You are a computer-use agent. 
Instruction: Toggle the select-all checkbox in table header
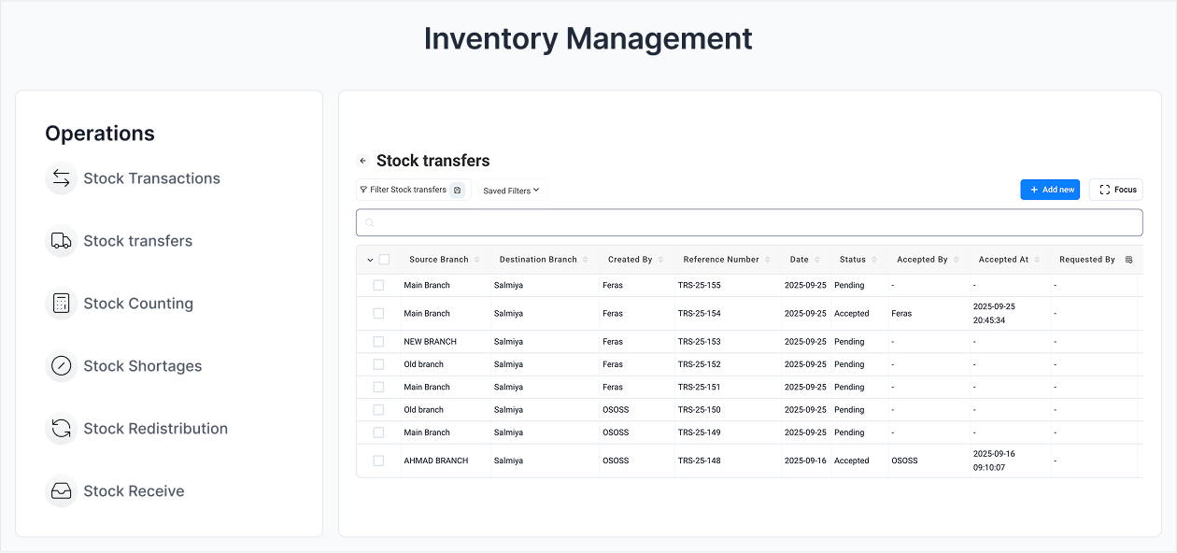pos(384,260)
